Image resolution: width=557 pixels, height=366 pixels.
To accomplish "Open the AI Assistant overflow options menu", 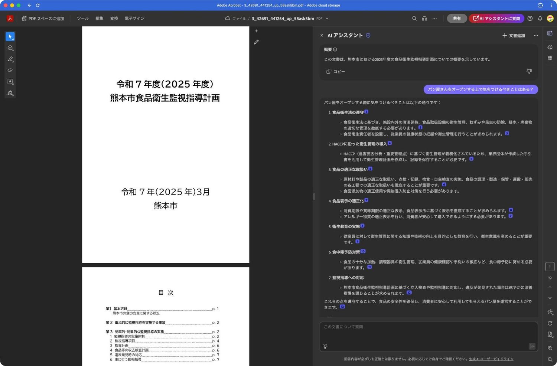I will 536,35.
